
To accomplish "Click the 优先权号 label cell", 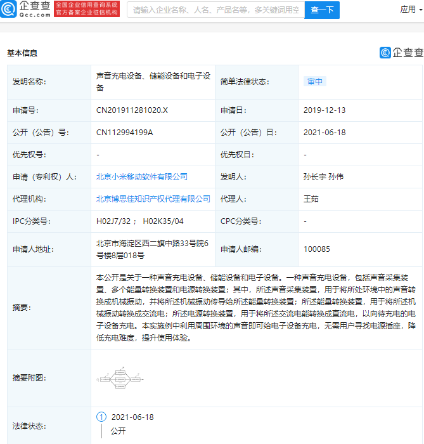I will 49,155.
